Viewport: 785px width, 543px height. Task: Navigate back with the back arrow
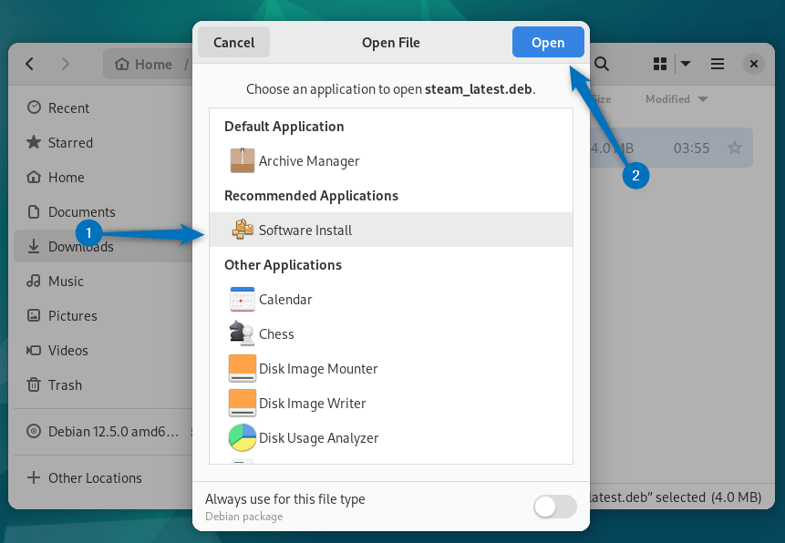30,64
